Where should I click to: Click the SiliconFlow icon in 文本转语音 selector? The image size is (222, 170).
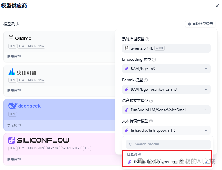point(127,130)
